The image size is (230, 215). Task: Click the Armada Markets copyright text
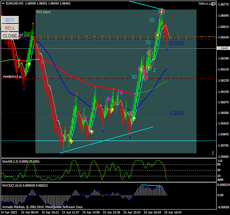pyautogui.click(x=43, y=207)
